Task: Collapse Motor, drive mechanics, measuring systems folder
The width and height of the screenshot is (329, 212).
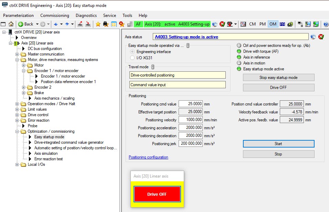Action: coord(17,60)
